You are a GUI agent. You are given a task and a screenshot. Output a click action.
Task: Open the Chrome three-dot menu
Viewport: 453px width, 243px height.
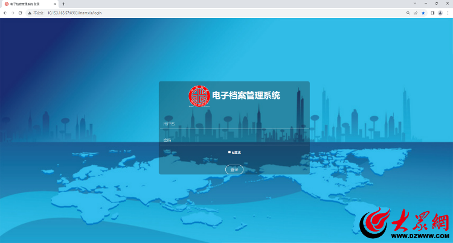click(x=448, y=13)
